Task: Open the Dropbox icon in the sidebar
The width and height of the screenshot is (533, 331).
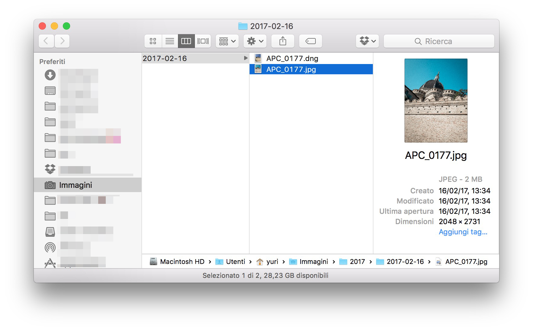Action: click(x=50, y=169)
